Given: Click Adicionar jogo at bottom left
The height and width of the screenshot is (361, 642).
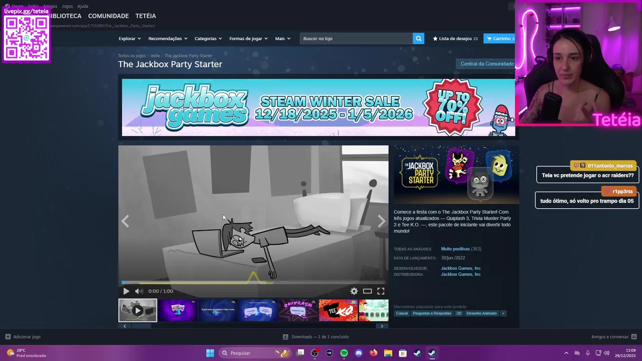Looking at the screenshot, I should click(23, 337).
